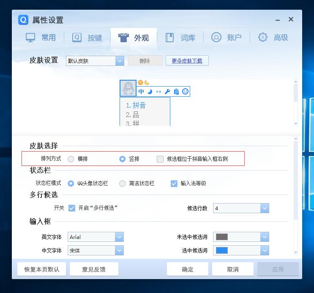
Task: Minimize the 属性设置 window
Action: (x=278, y=20)
